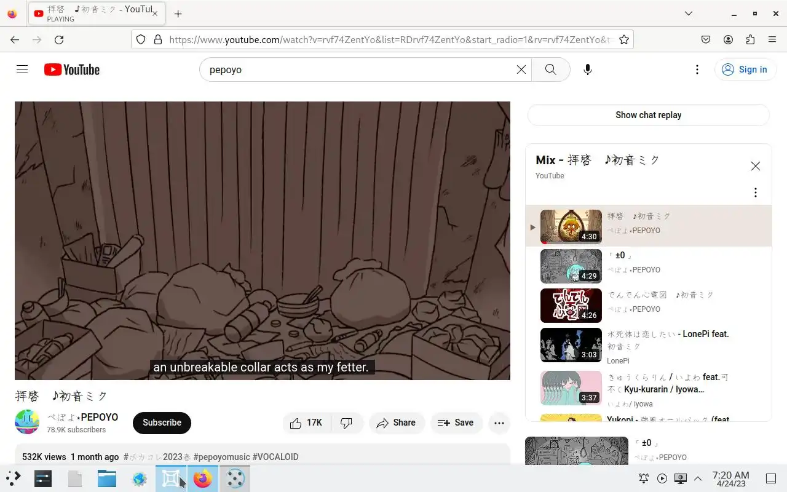Open the YouTube hamburger guide menu
Image resolution: width=787 pixels, height=492 pixels.
pyautogui.click(x=22, y=69)
